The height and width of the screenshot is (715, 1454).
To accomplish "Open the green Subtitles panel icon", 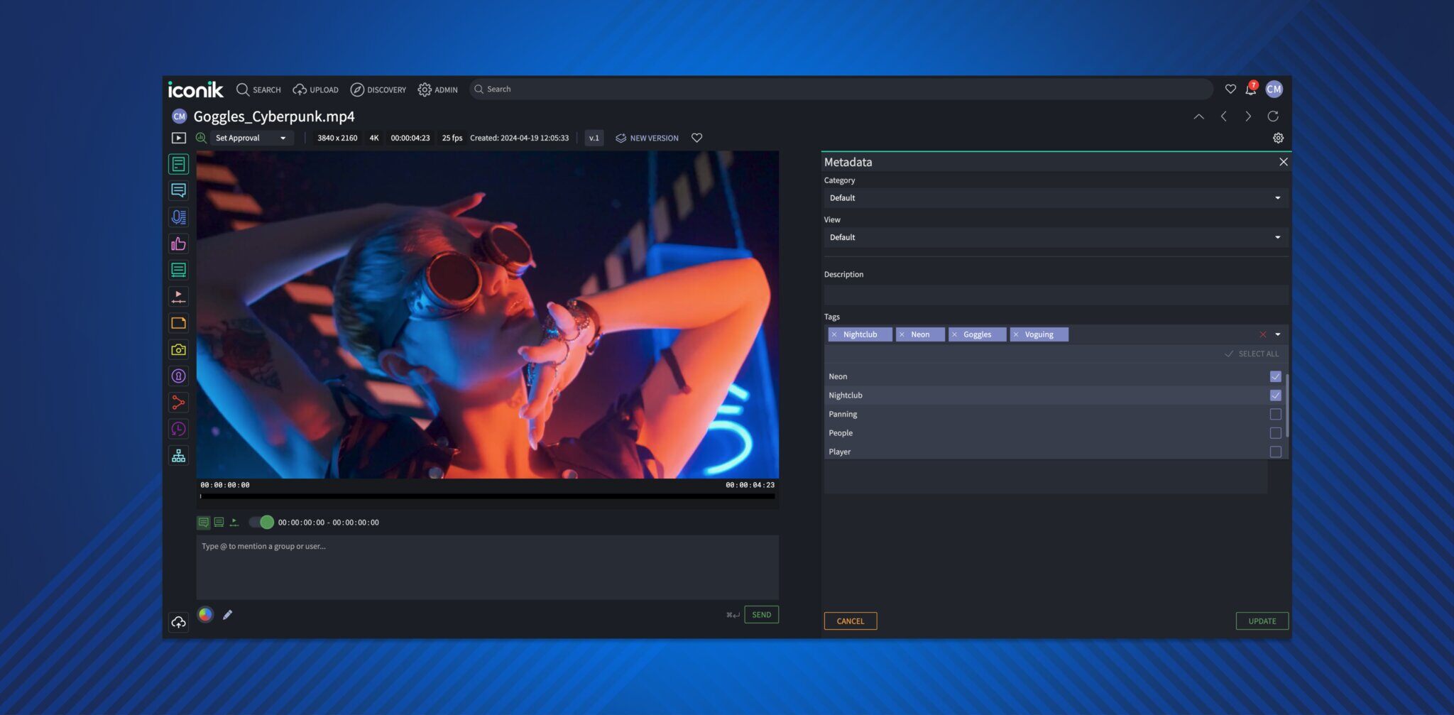I will pyautogui.click(x=178, y=270).
